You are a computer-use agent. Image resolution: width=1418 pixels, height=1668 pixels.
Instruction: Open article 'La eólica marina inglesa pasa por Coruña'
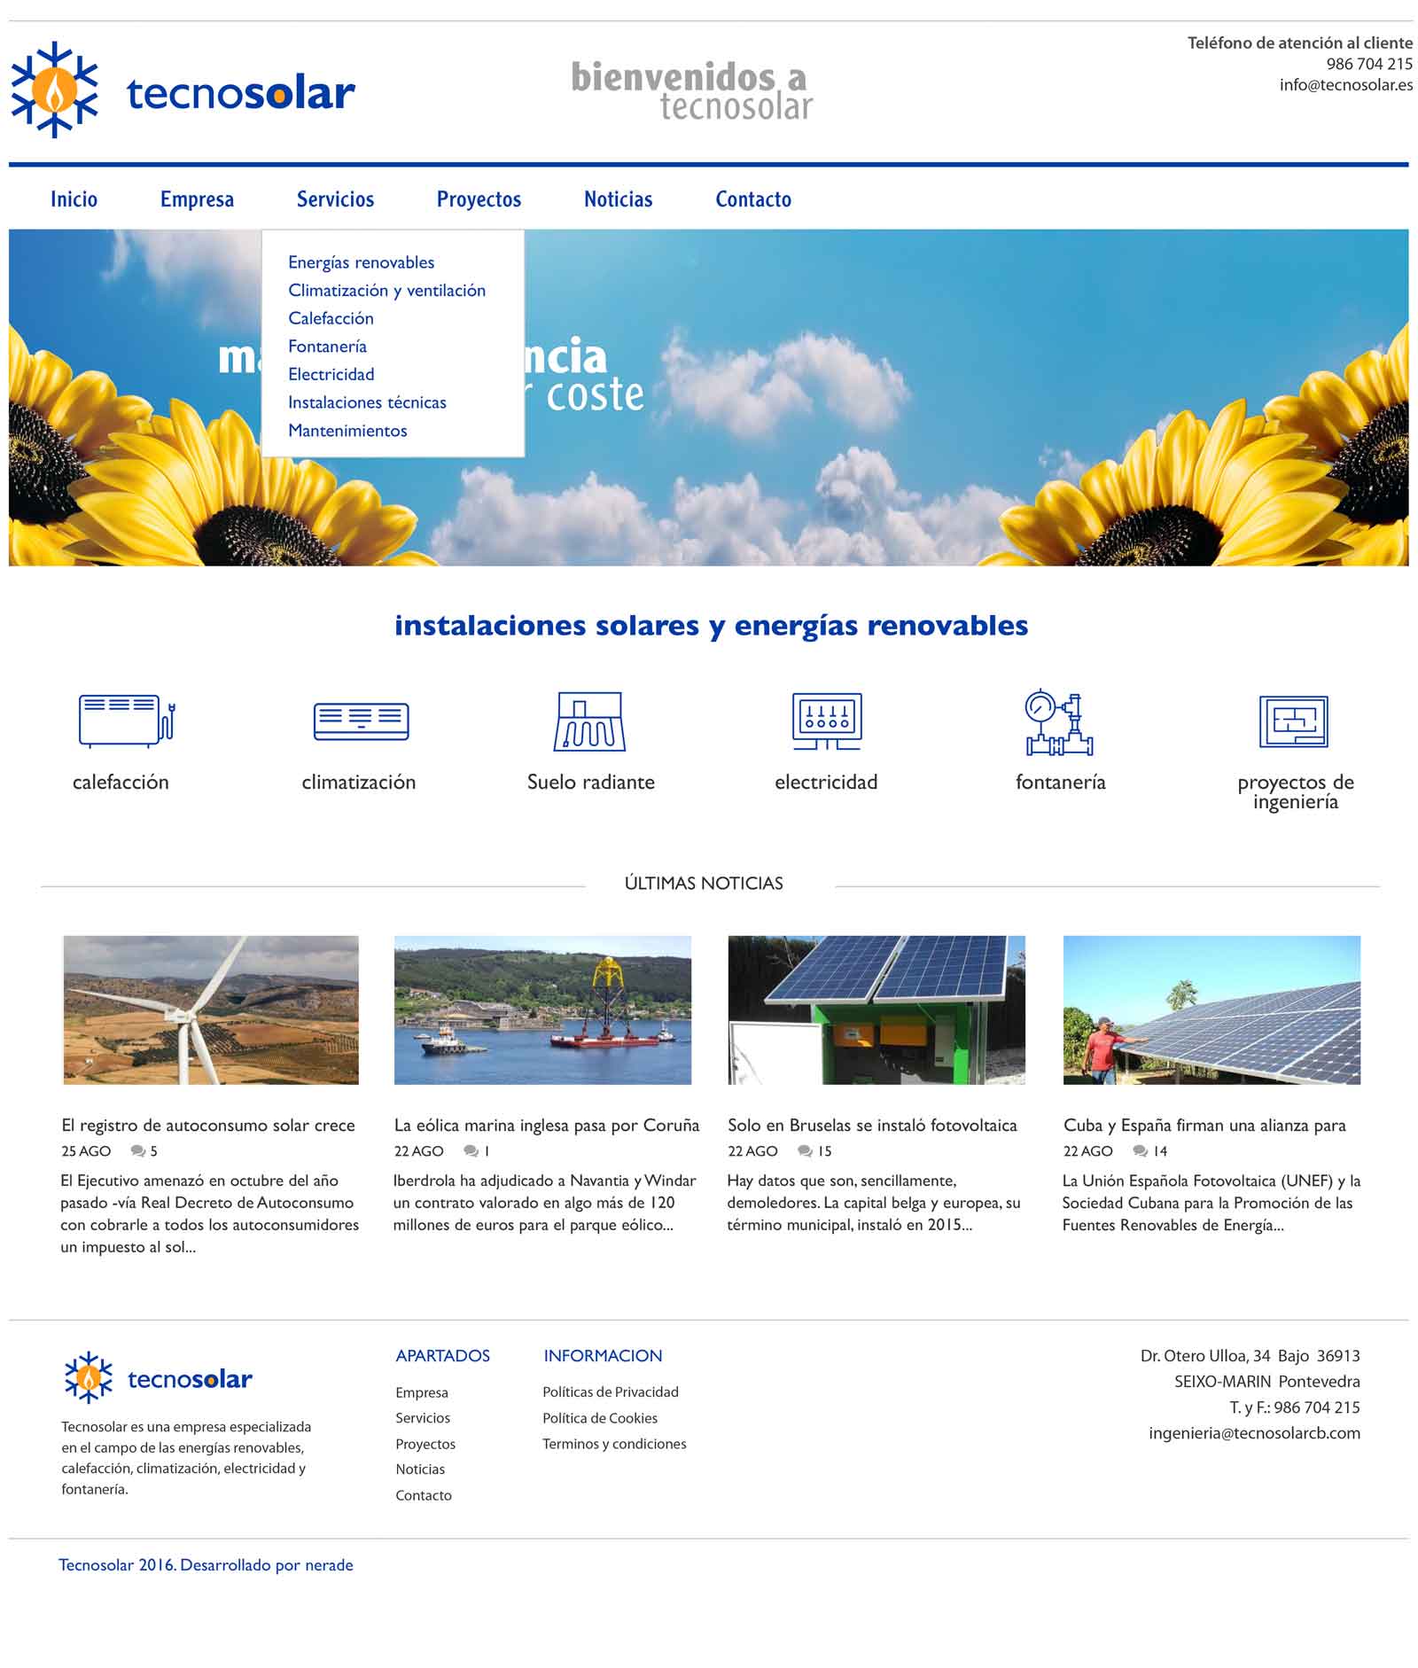pyautogui.click(x=547, y=1126)
